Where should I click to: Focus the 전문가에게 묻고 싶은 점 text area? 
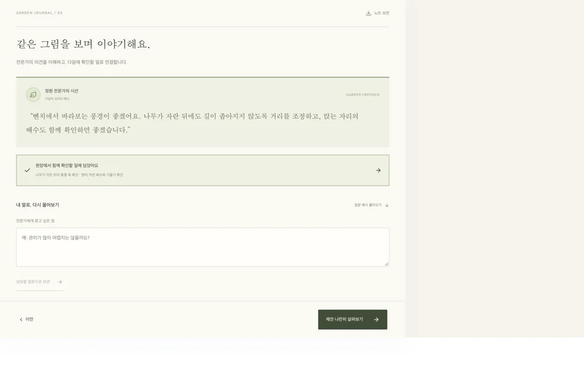tap(203, 247)
